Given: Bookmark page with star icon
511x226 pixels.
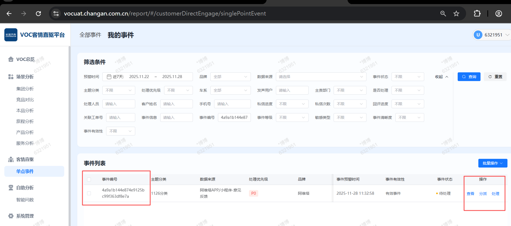Looking at the screenshot, I should tap(456, 14).
